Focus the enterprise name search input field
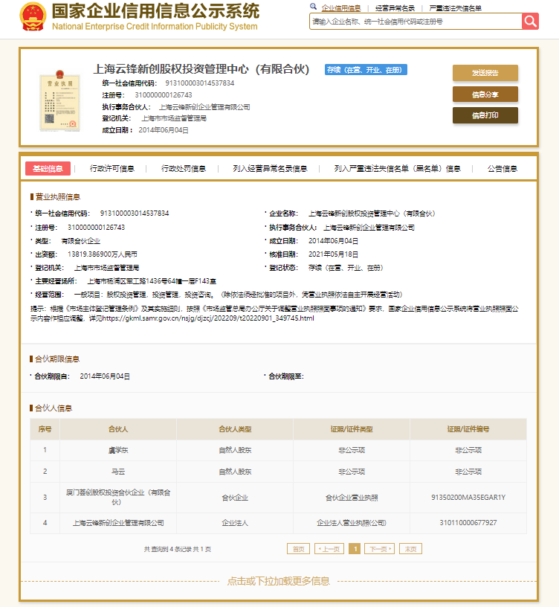The image size is (559, 607). coord(416,22)
